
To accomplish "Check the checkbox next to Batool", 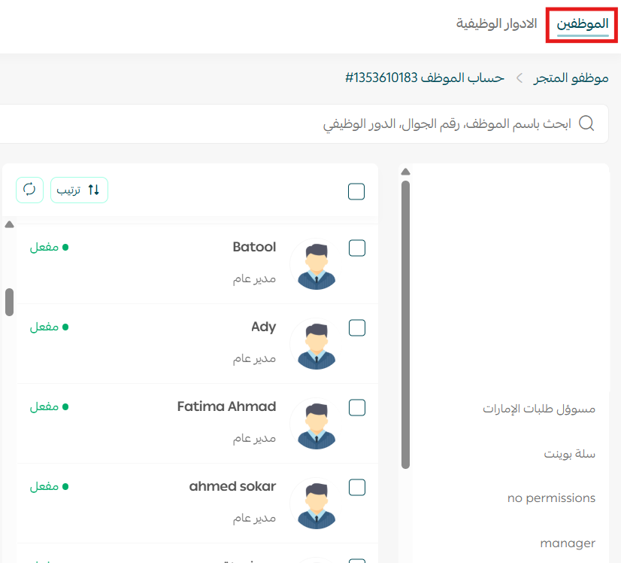I will (356, 248).
